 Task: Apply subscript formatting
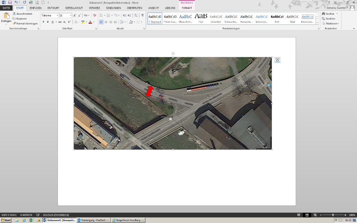(x=64, y=22)
